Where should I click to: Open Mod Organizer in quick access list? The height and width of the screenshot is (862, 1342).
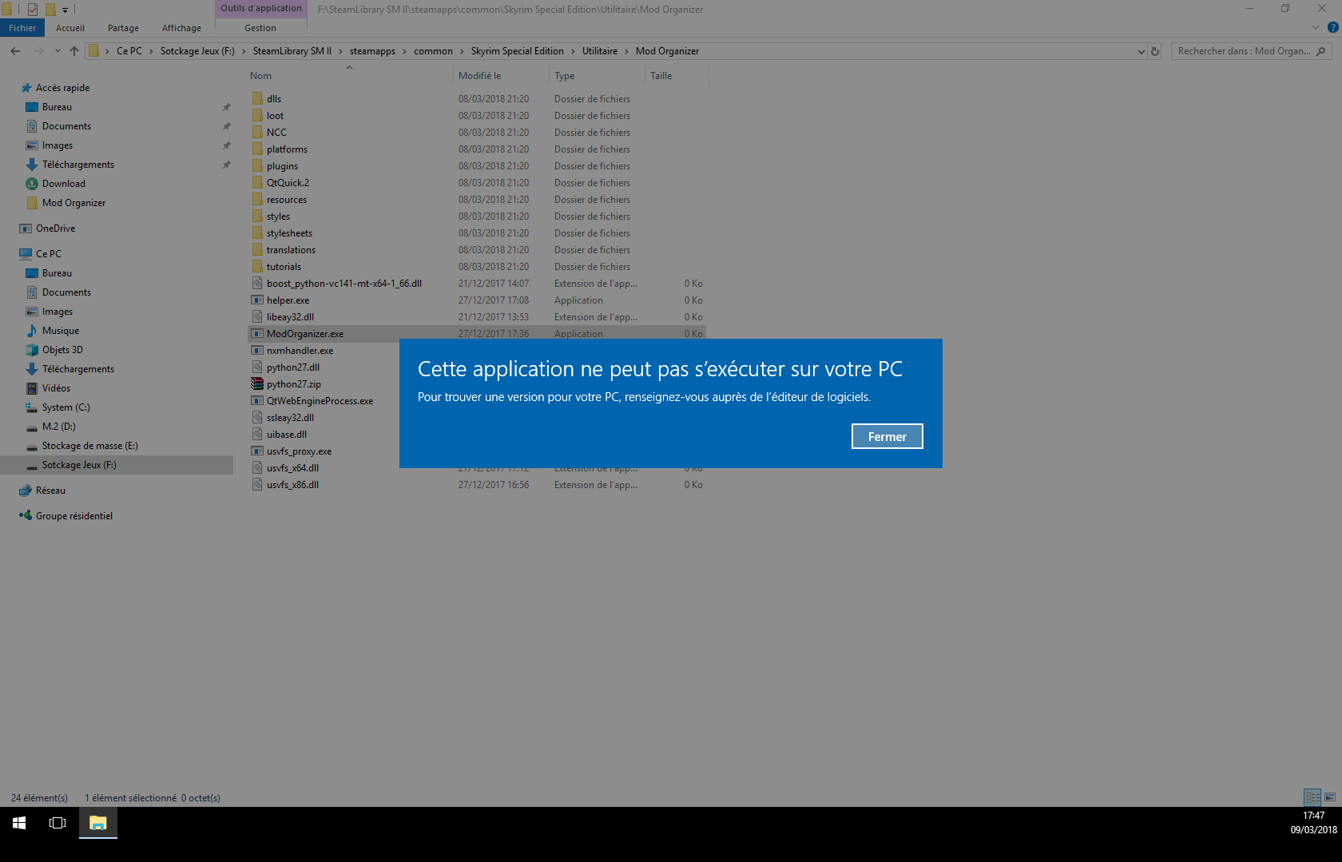(x=73, y=203)
